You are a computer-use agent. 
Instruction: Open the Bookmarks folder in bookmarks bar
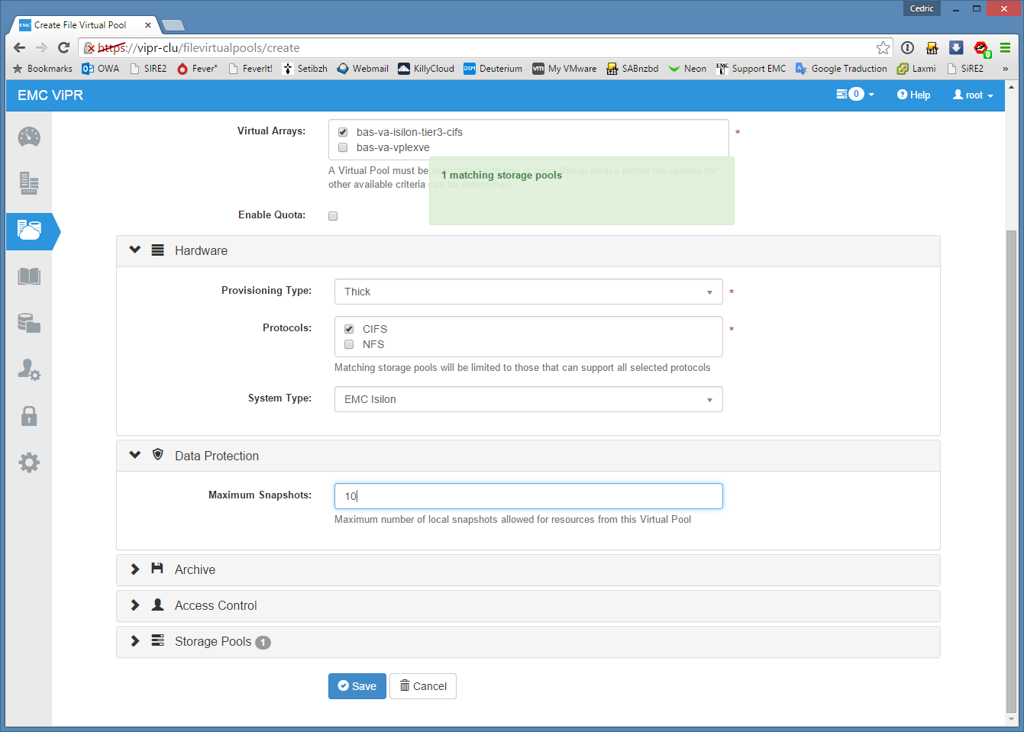(x=43, y=69)
